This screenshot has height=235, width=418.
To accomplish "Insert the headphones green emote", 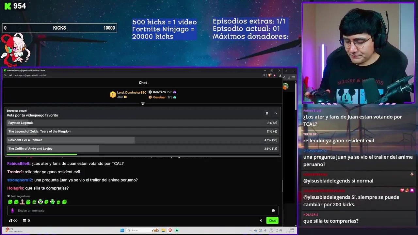I will click(x=52, y=202).
